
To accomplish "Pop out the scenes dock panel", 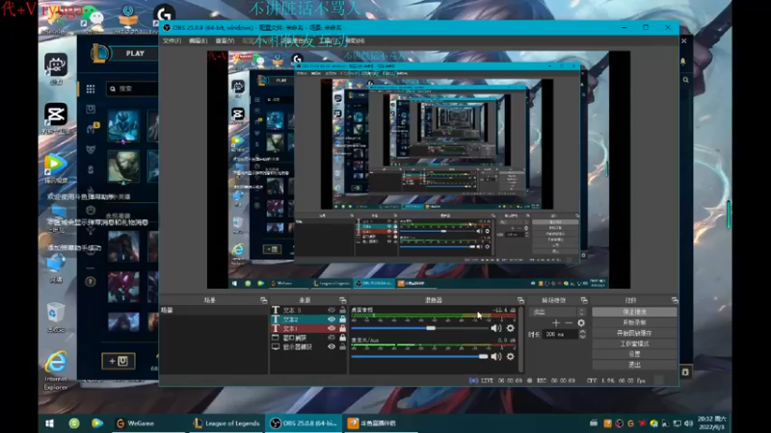I will tap(263, 300).
